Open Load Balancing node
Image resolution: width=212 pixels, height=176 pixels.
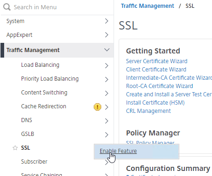coord(40,65)
